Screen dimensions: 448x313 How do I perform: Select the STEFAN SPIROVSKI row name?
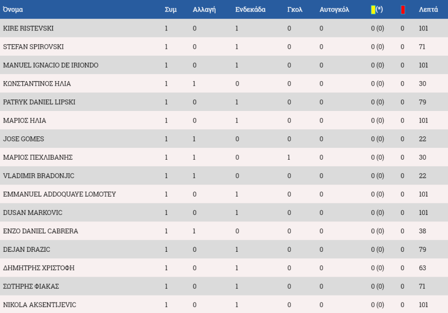coord(33,47)
